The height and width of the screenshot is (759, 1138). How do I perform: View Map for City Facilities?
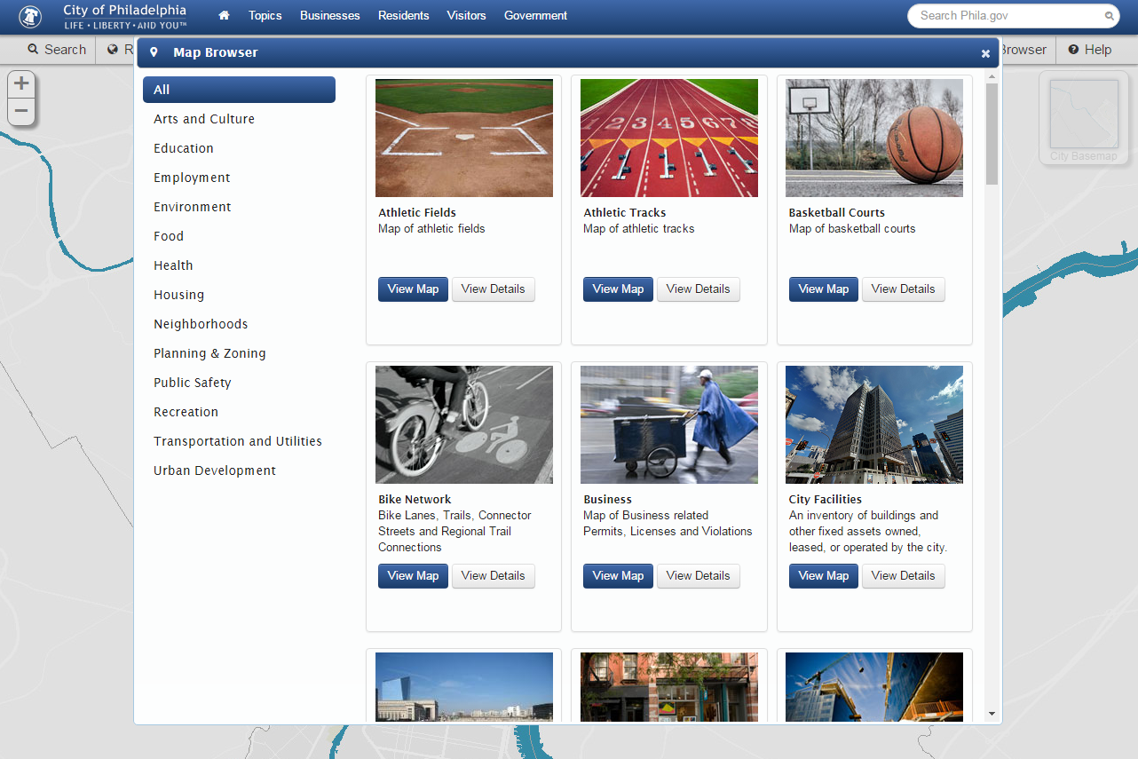pos(824,576)
